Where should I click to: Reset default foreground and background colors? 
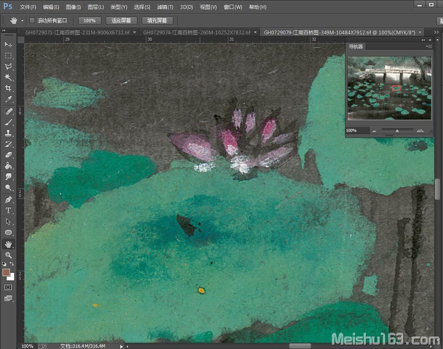(4, 264)
